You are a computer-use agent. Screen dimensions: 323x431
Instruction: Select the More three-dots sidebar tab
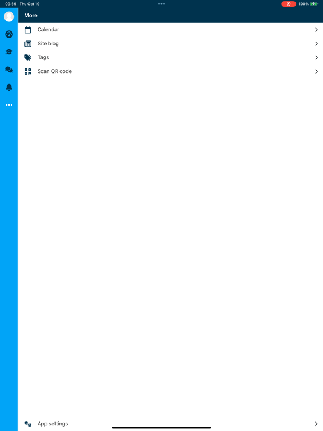(x=9, y=105)
